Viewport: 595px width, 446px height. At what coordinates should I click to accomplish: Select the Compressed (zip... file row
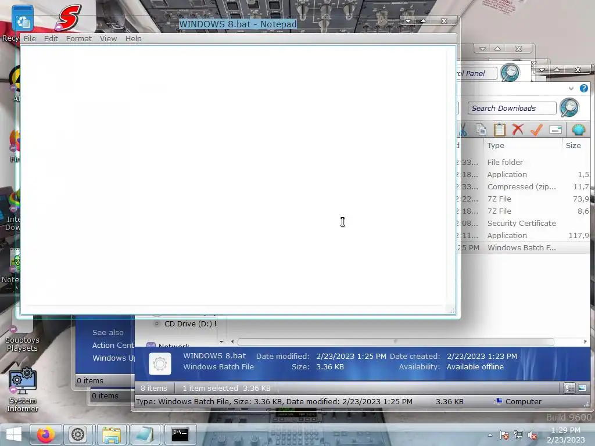pos(524,186)
